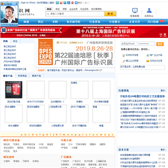Open 标识商学院 in the blue navigation bar

coord(74,22)
